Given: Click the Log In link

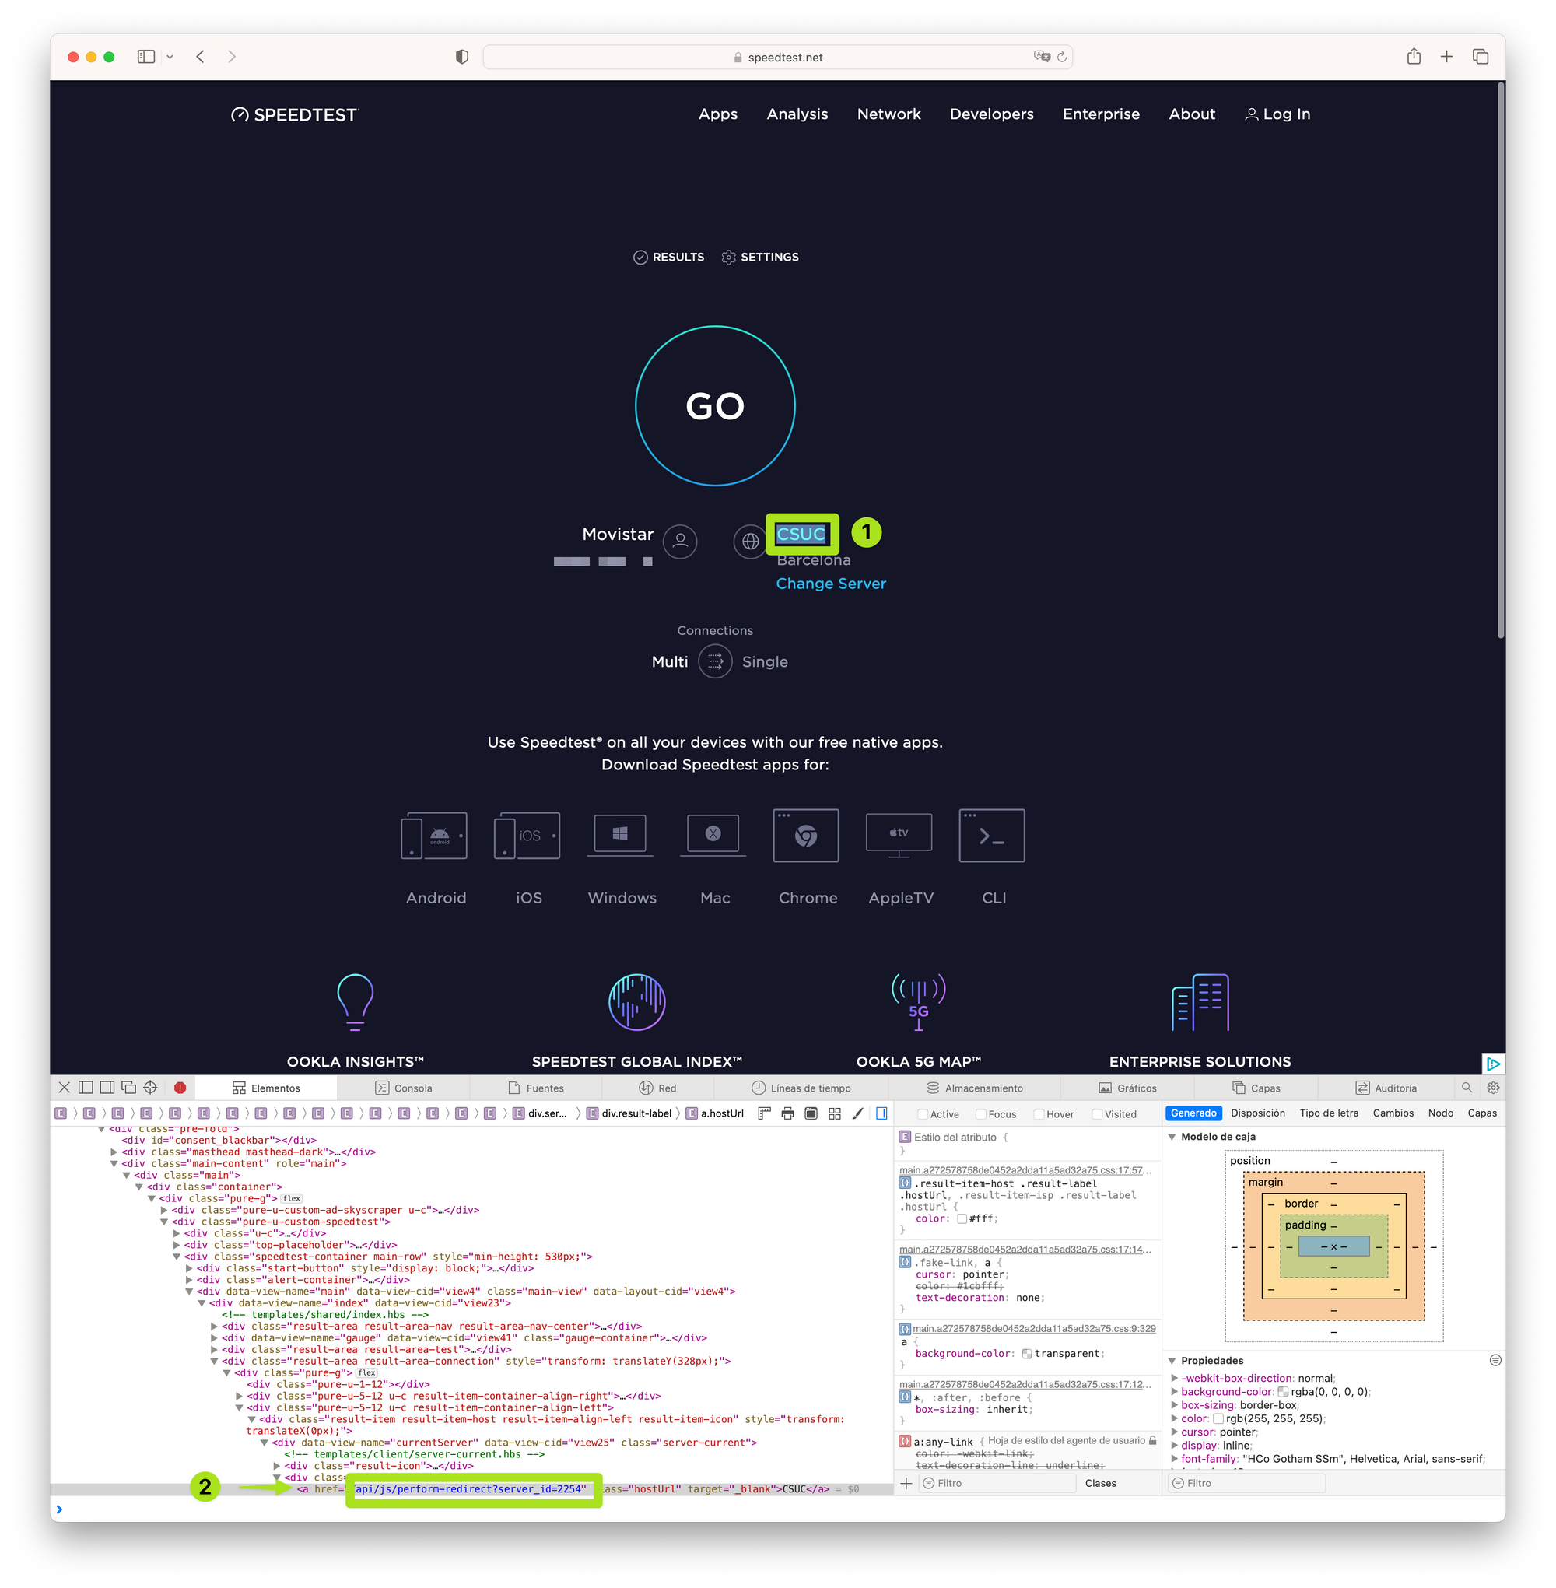Looking at the screenshot, I should (1277, 114).
